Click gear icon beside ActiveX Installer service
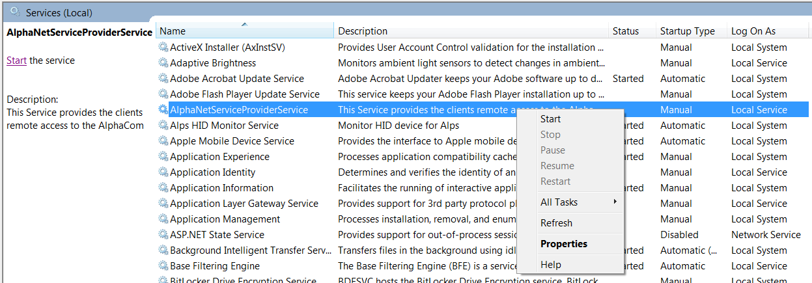 (x=163, y=47)
